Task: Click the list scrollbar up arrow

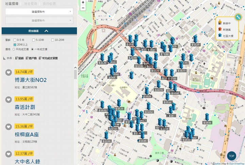Action: click(75, 68)
